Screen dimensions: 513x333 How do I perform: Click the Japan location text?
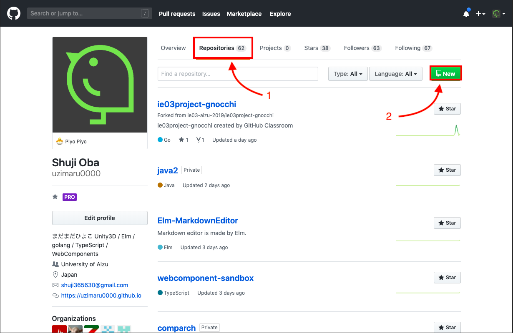click(69, 275)
